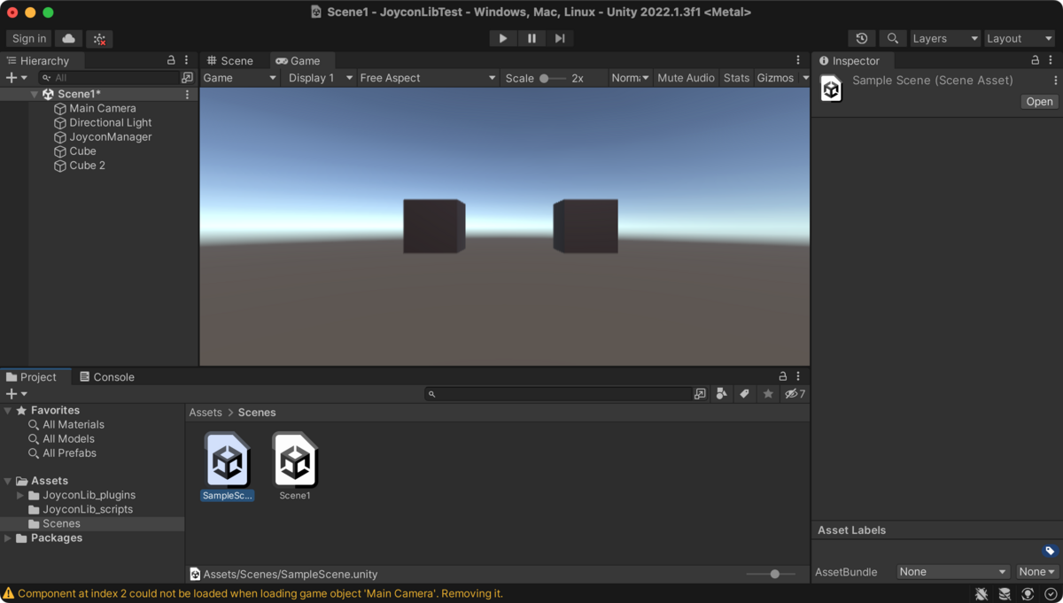
Task: Select the Cube 2 object in Hierarchy
Action: click(x=87, y=165)
